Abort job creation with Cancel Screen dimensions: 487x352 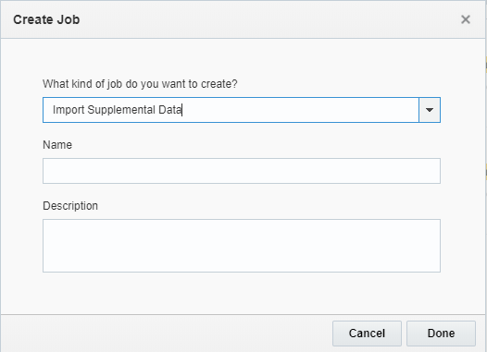[x=367, y=334]
